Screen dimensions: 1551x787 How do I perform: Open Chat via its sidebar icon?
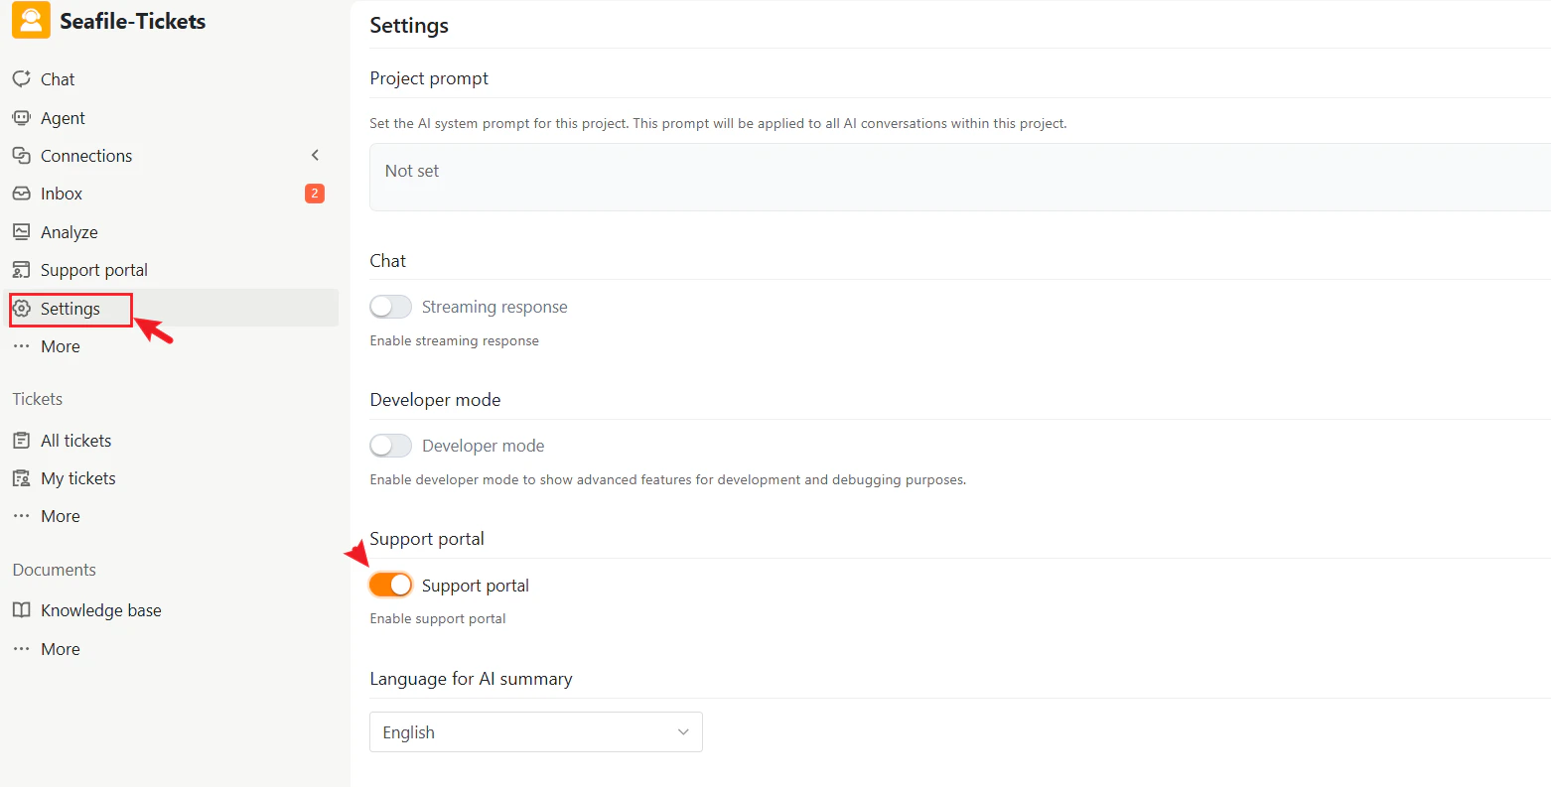(21, 79)
